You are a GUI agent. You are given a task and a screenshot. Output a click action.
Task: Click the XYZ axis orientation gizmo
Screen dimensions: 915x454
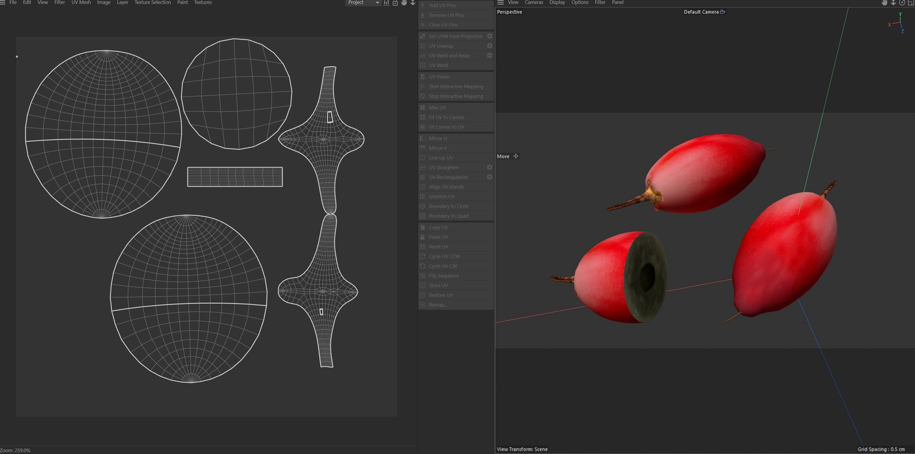(896, 23)
